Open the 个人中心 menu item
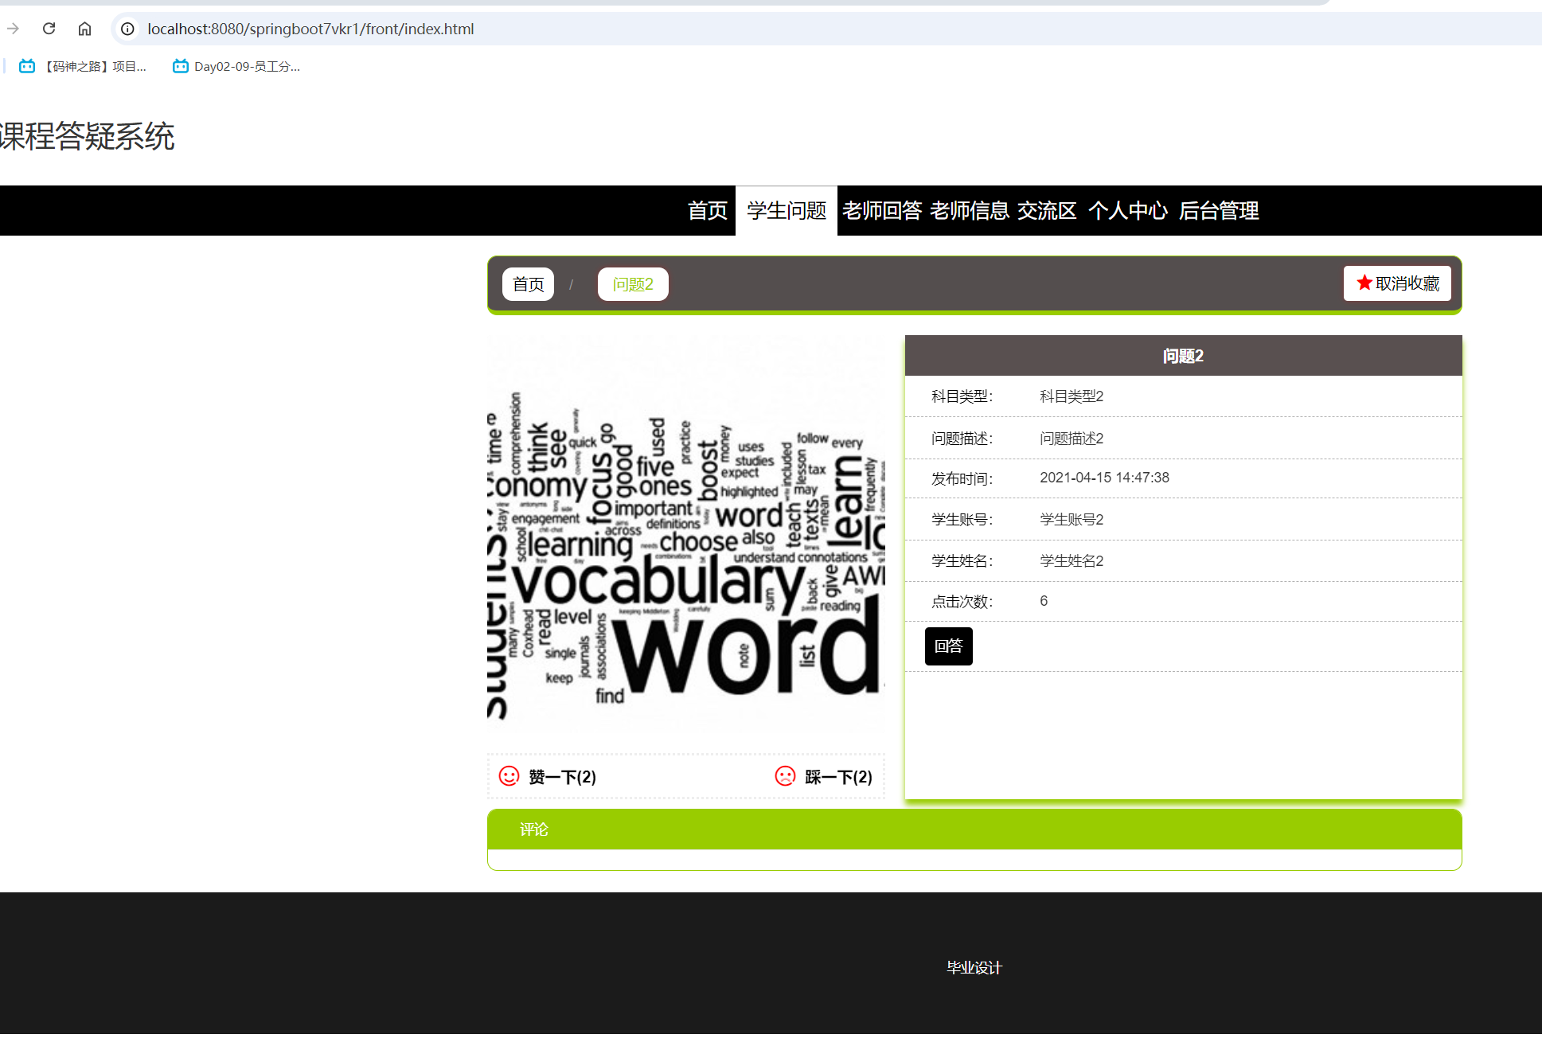Screen dimensions: 1542x1042 (x=1128, y=210)
